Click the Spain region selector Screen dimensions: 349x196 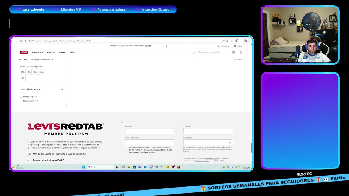tap(237, 46)
